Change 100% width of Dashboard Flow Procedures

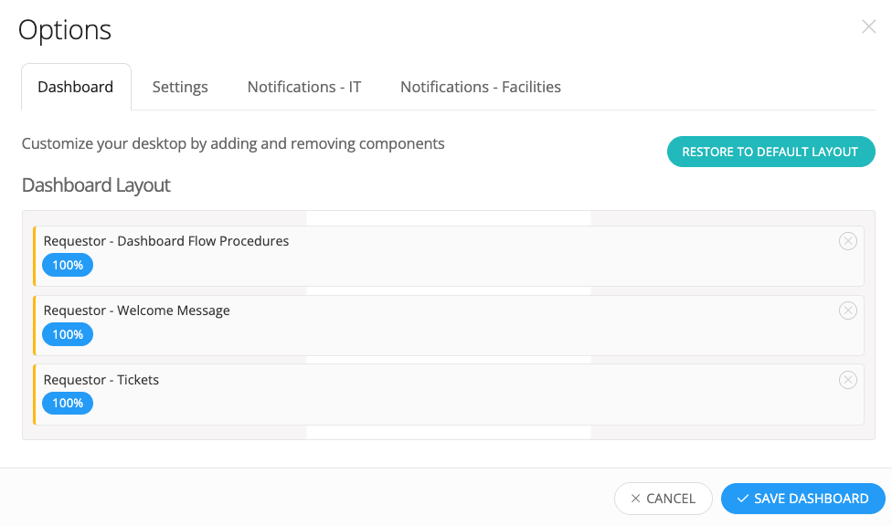(68, 265)
